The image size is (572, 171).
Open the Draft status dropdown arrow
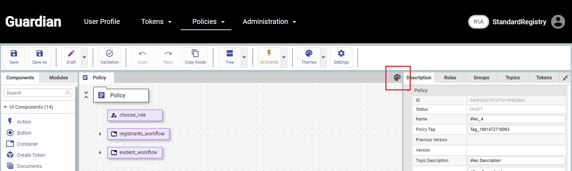click(84, 57)
